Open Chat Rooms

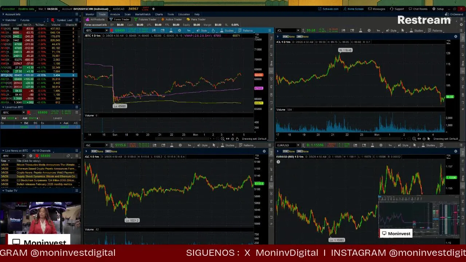418,9
